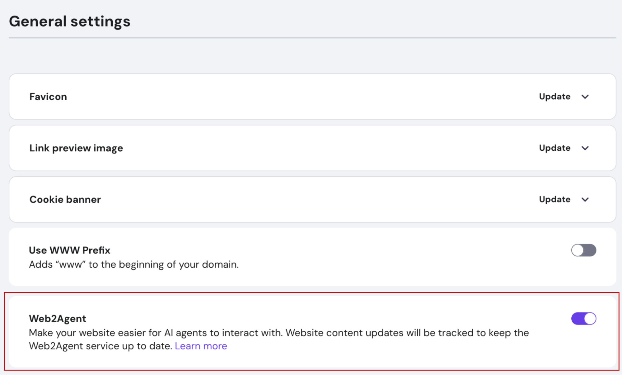Select the Favicon section title
Image resolution: width=622 pixels, height=375 pixels.
[48, 97]
